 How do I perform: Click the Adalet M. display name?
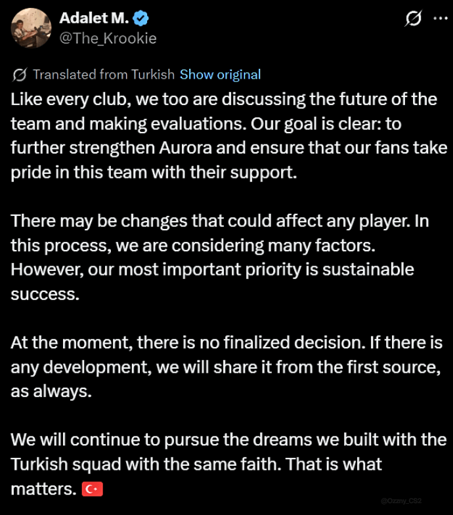[x=93, y=18]
